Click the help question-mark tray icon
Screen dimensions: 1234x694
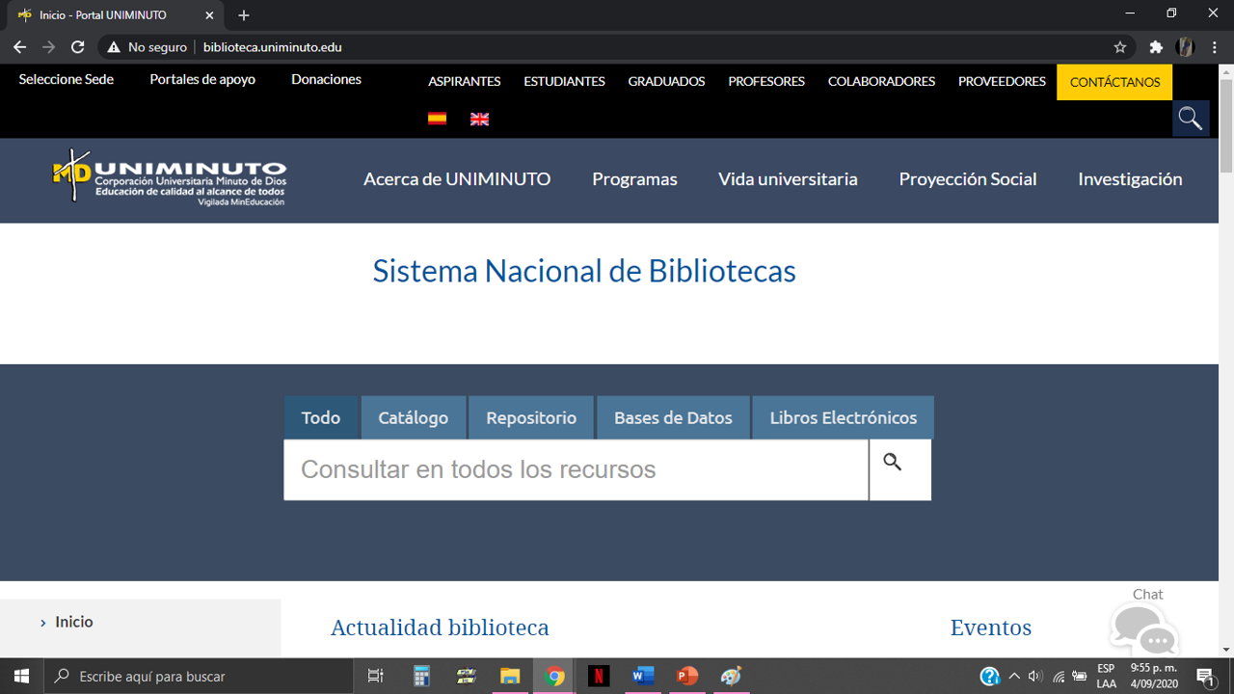(x=989, y=676)
